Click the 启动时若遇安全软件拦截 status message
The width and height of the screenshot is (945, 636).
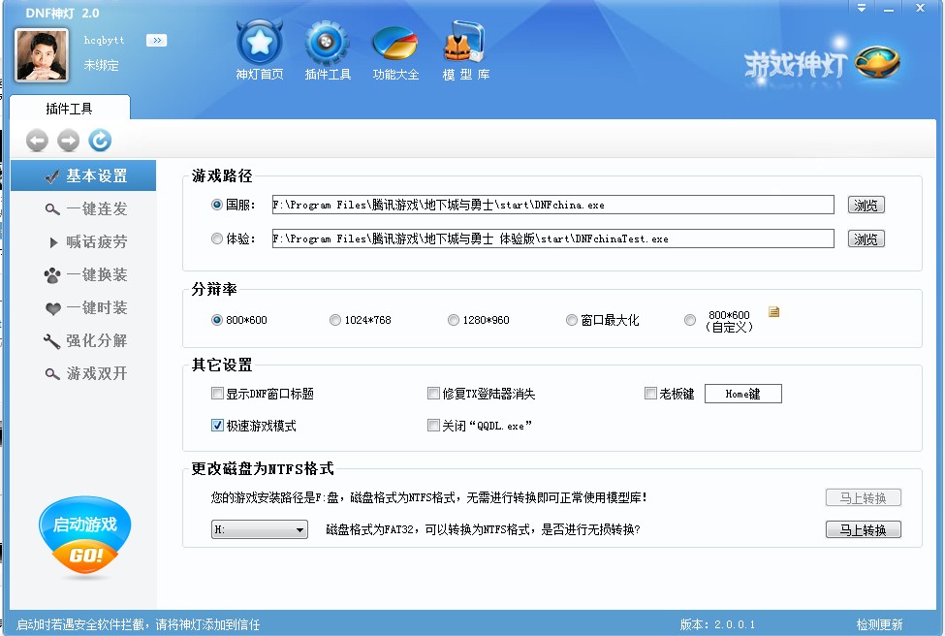point(138,624)
